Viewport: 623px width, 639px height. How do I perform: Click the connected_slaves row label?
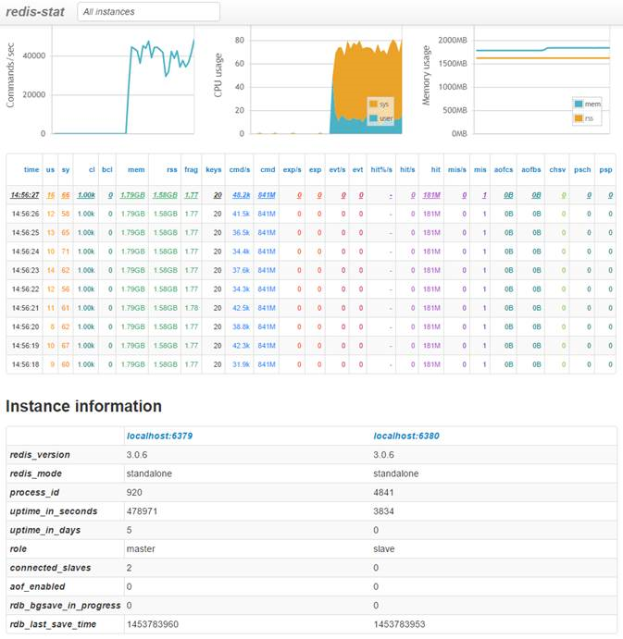click(50, 568)
